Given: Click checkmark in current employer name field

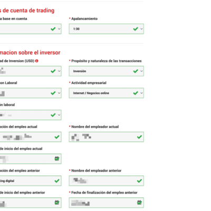Looking at the screenshot, I should click(x=139, y=137).
